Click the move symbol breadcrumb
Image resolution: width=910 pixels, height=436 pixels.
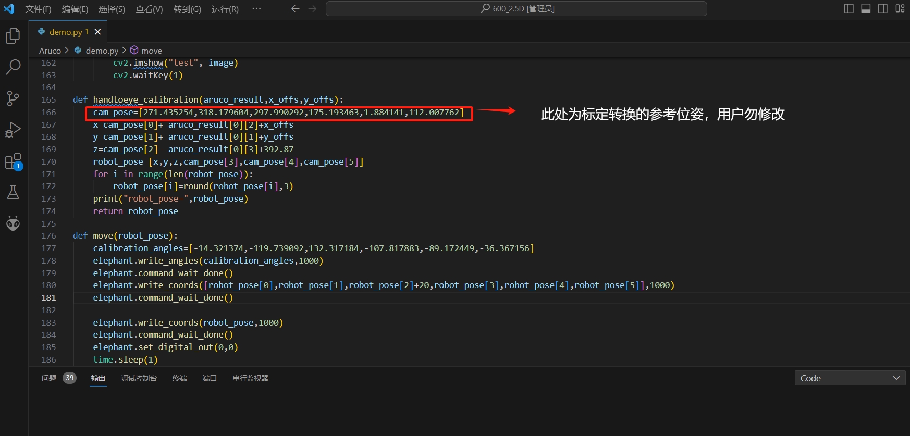(x=151, y=51)
